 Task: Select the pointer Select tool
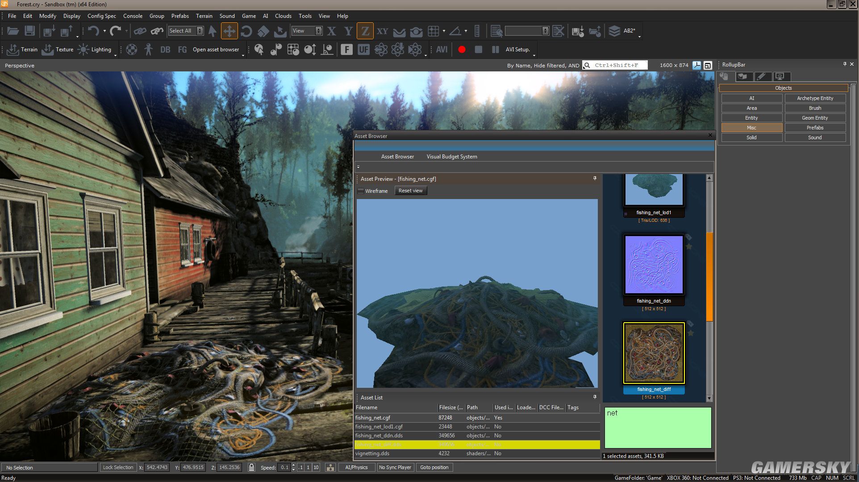[213, 31]
